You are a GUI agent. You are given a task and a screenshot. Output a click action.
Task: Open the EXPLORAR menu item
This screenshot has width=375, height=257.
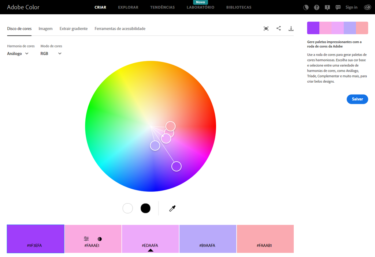tap(128, 7)
